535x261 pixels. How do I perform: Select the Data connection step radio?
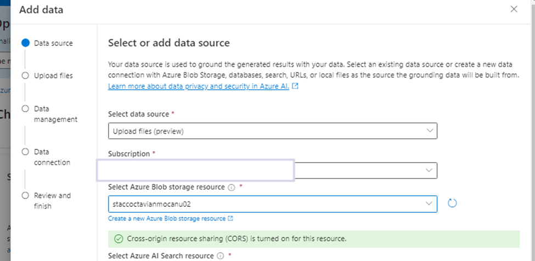point(25,152)
